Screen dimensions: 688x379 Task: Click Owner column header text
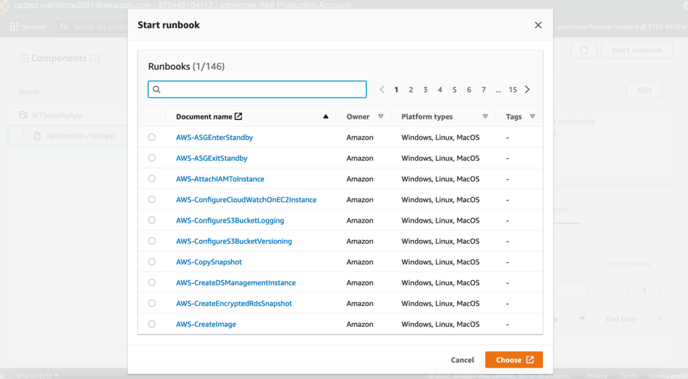[x=358, y=117]
